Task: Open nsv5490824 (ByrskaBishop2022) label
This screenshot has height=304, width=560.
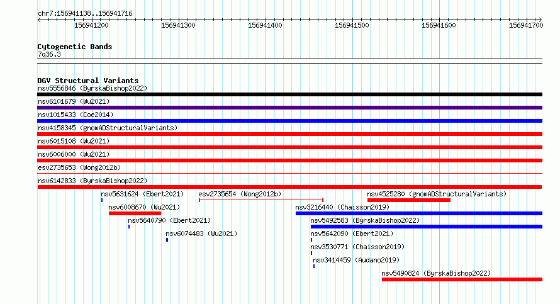Action: [x=436, y=273]
